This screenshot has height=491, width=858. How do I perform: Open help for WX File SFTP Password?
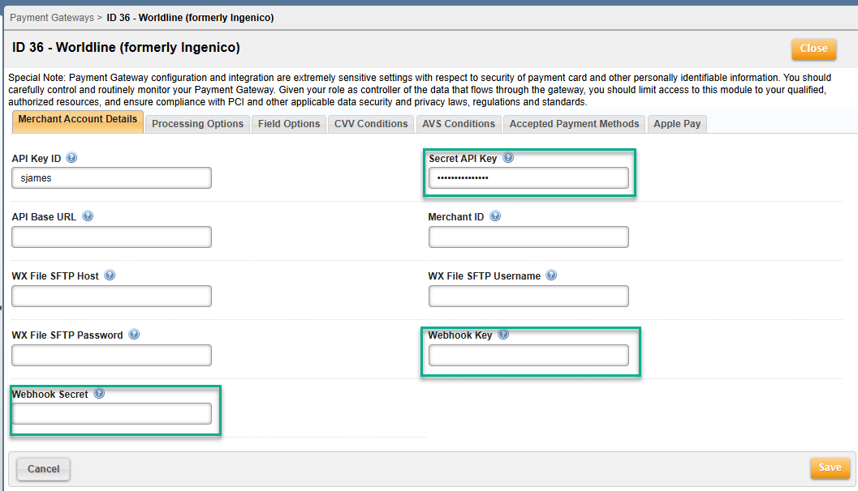(134, 335)
